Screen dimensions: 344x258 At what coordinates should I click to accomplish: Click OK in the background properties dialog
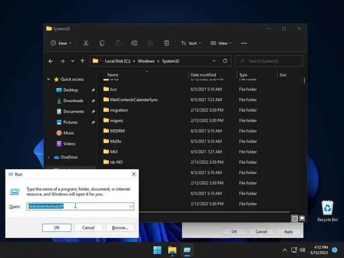[x=234, y=232]
